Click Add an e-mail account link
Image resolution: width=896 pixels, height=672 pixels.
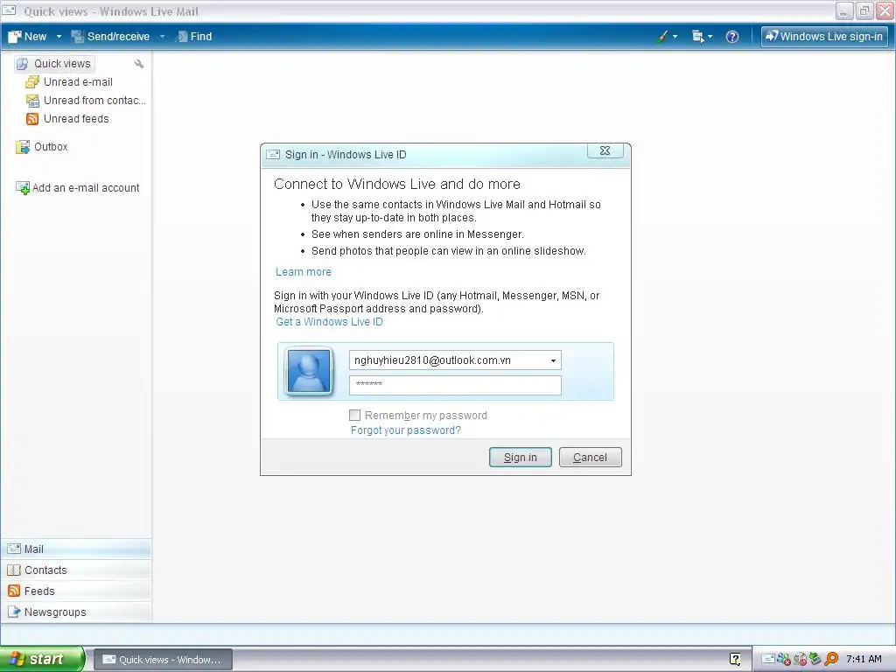coord(86,187)
